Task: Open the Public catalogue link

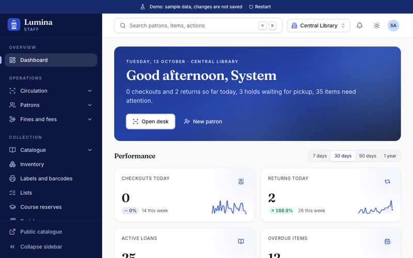Action: (51, 232)
